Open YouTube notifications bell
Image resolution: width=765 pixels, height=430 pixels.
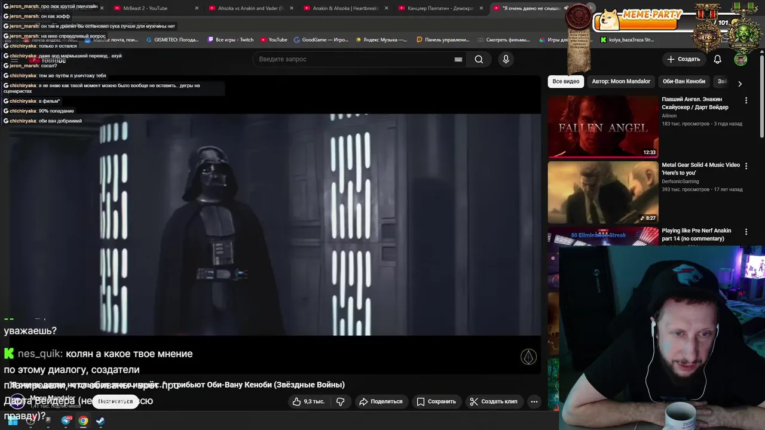coord(718,59)
